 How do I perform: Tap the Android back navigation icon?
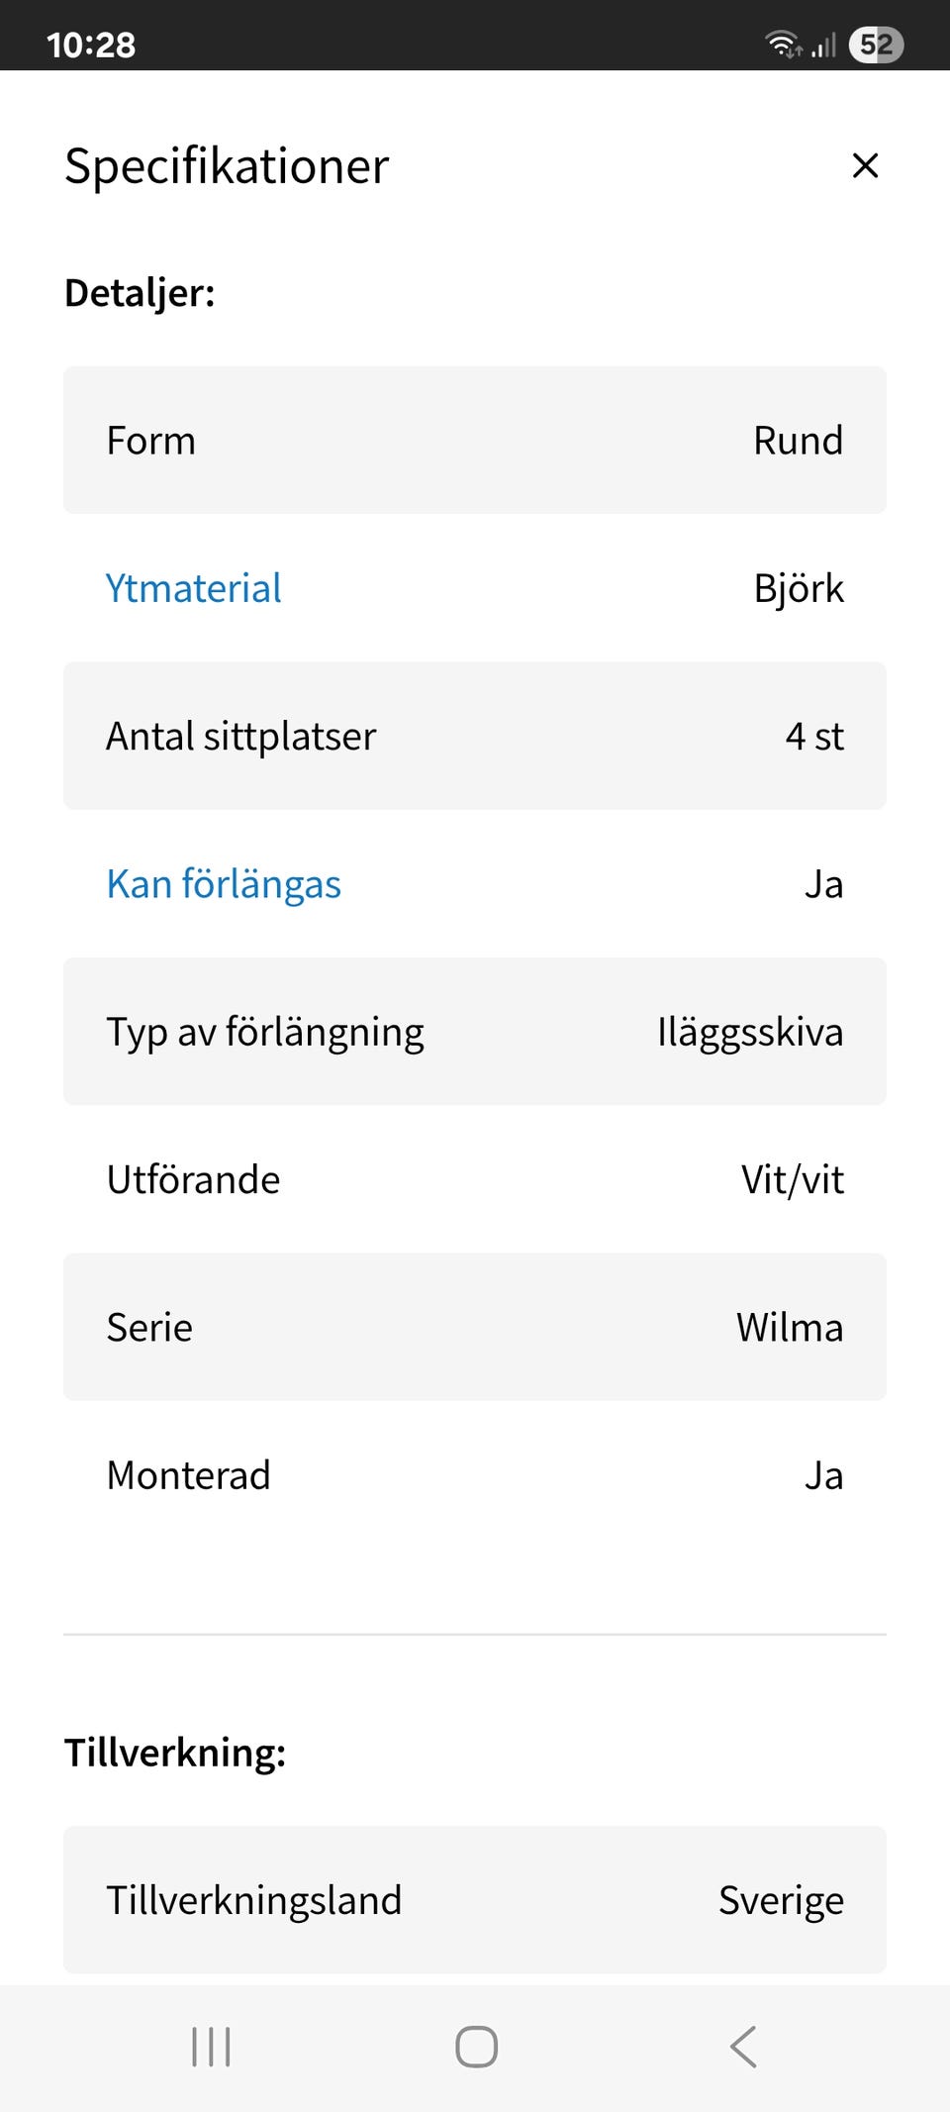point(743,2047)
